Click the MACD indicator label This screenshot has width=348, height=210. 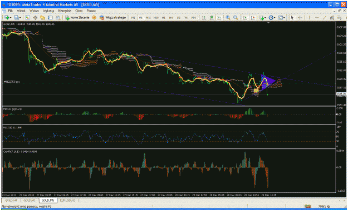pos(12,109)
